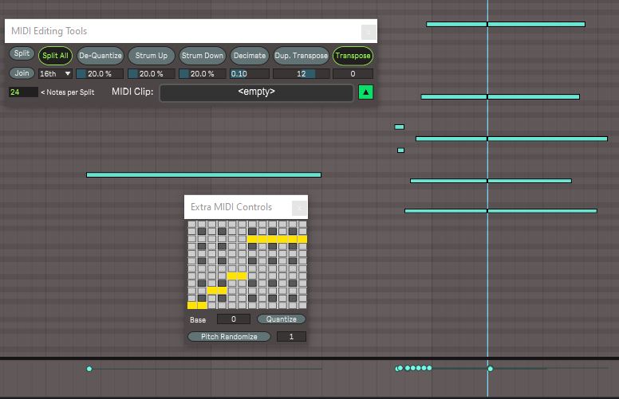
Task: Close the Extra MIDI Controls window
Action: 298,208
